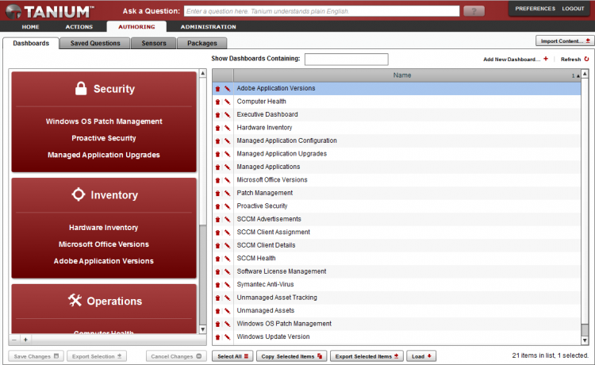Open Windows OS Patch Management in Security group
The height and width of the screenshot is (365, 595).
click(104, 121)
